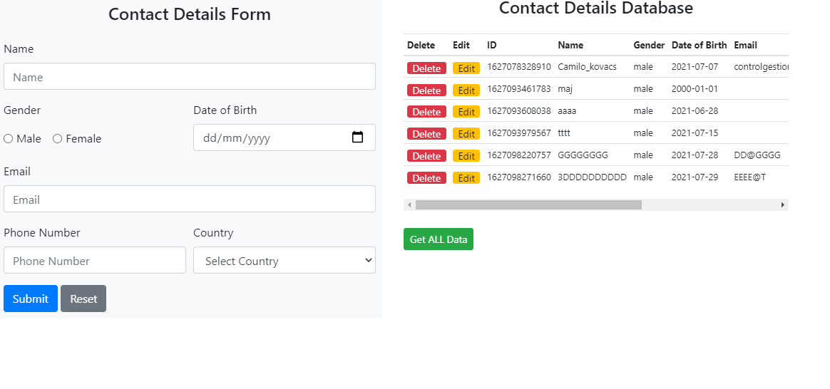Delete the tttt record

point(426,134)
